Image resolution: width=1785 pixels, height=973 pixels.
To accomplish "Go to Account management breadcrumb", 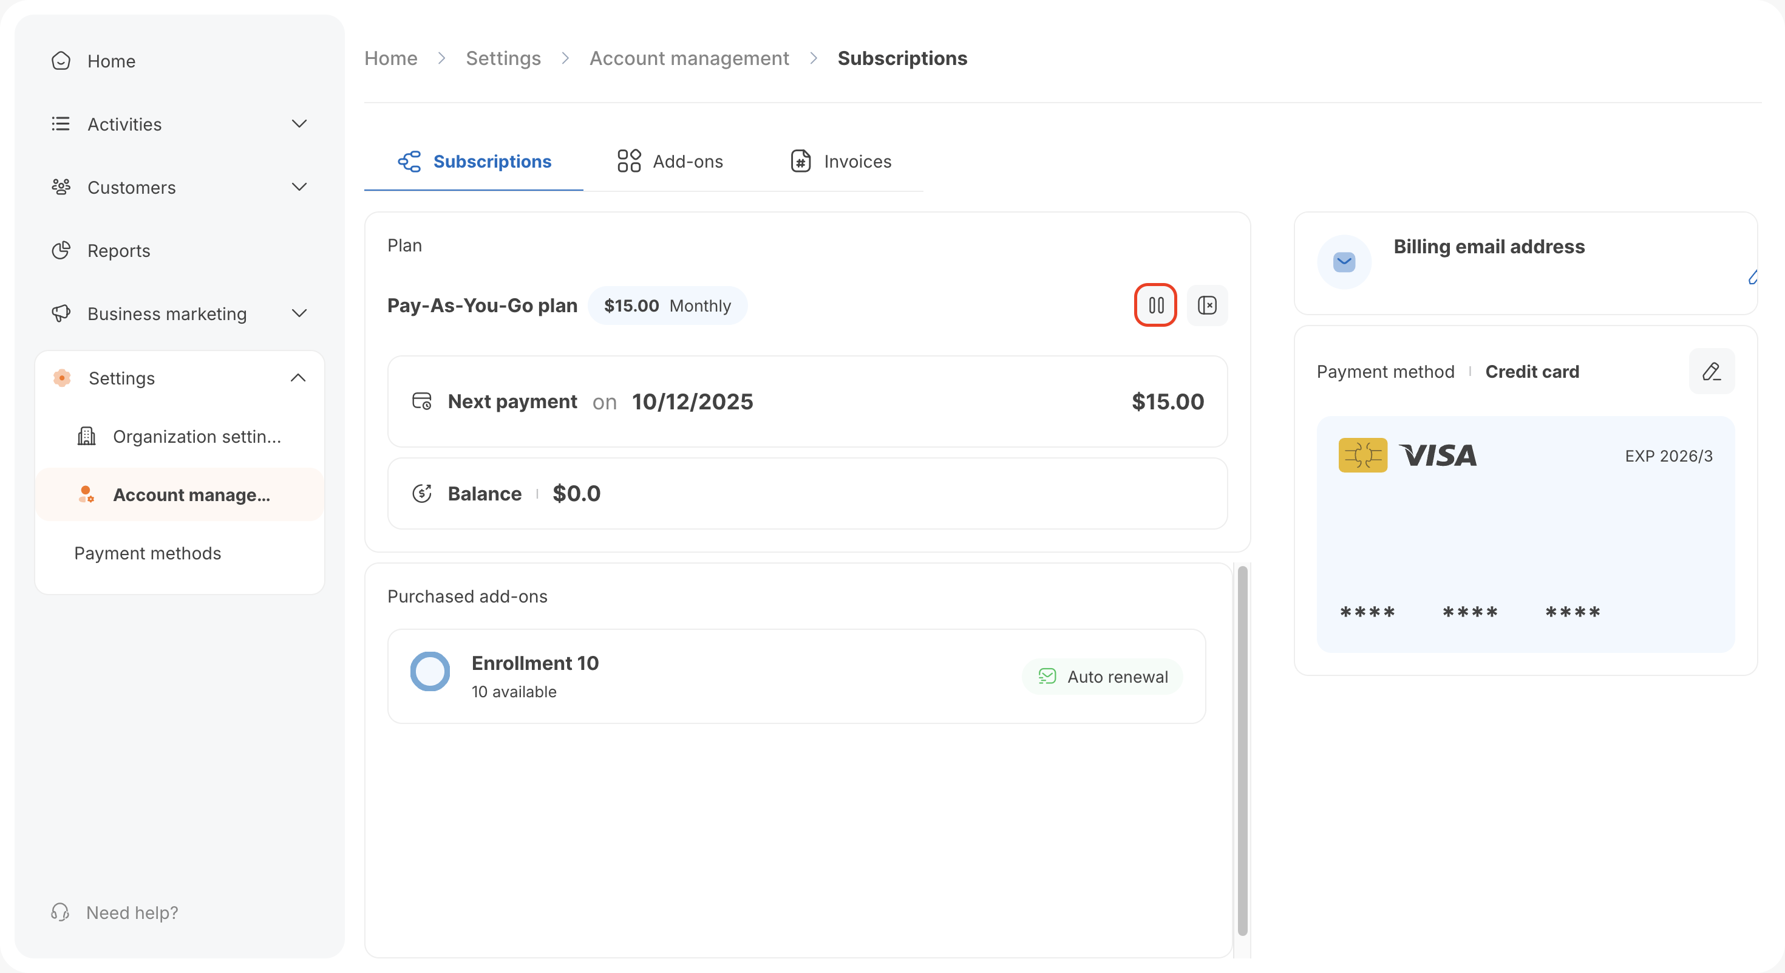I will point(688,58).
